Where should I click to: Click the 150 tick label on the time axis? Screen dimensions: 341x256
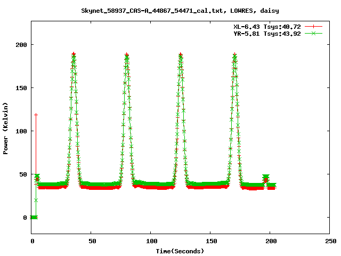[x=212, y=241]
